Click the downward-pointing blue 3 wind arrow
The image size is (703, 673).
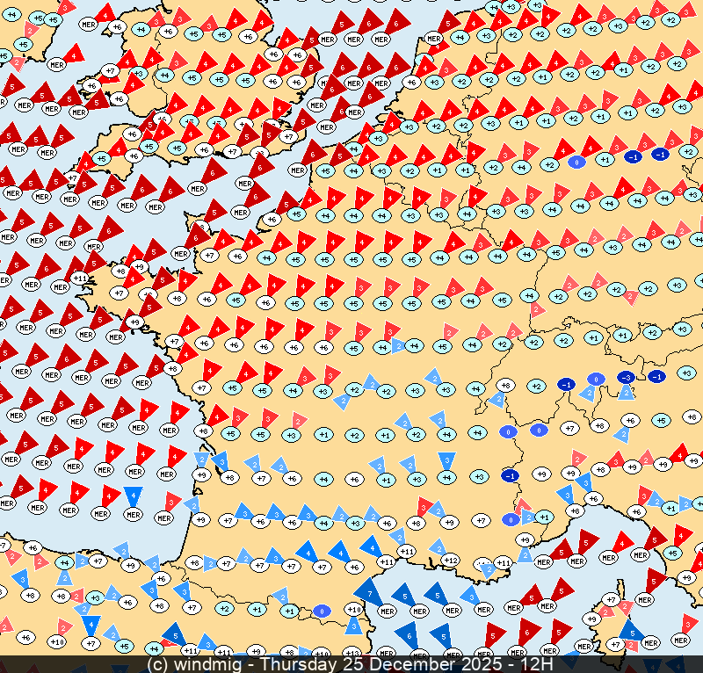[446, 460]
